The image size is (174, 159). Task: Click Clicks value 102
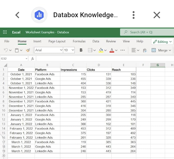(99, 124)
